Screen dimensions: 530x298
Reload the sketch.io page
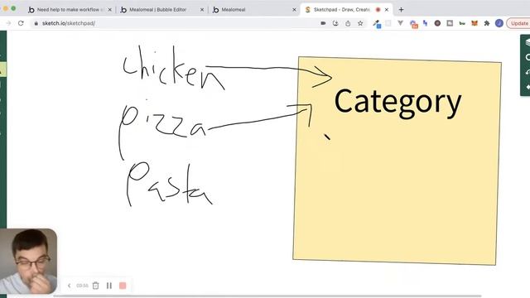pyautogui.click(x=21, y=23)
